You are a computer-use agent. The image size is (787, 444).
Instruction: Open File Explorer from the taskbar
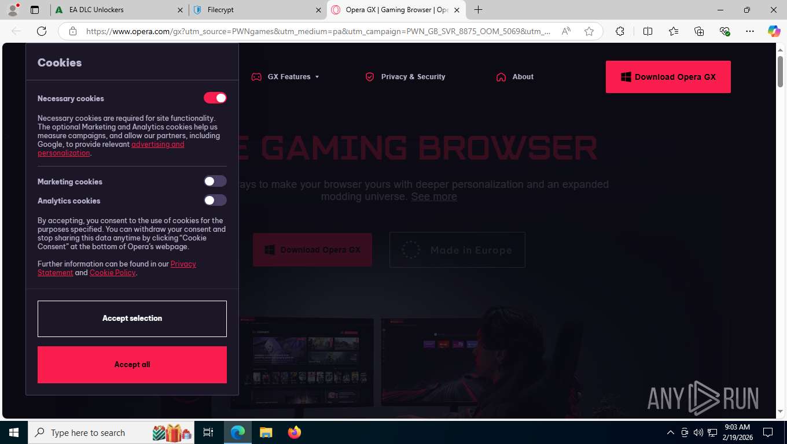tap(266, 432)
